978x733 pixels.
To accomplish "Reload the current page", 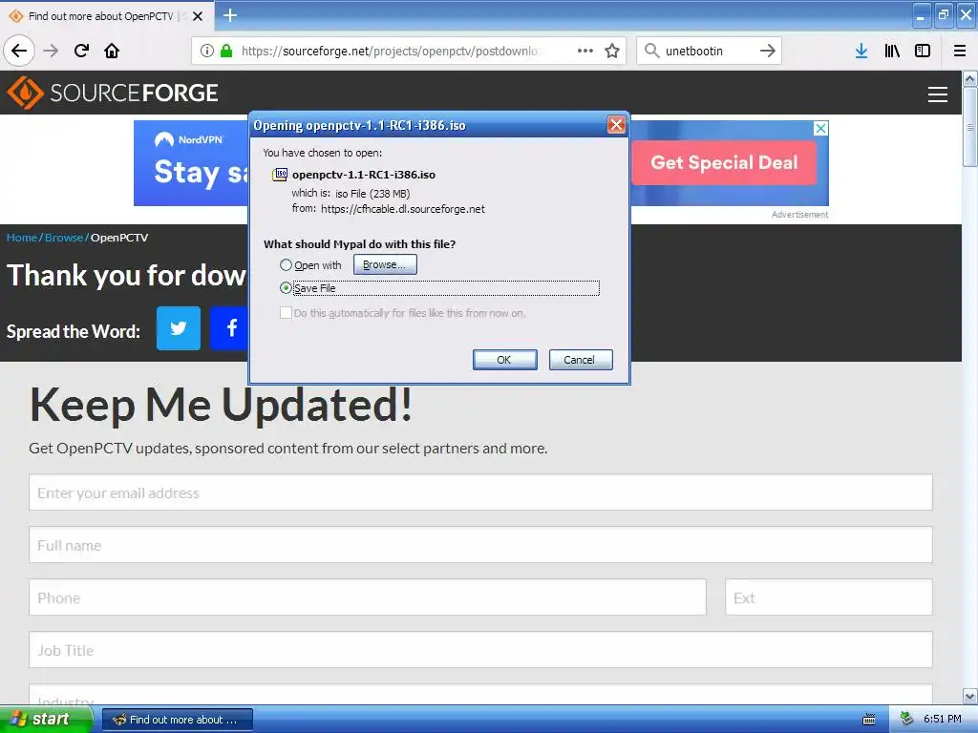I will 81,51.
